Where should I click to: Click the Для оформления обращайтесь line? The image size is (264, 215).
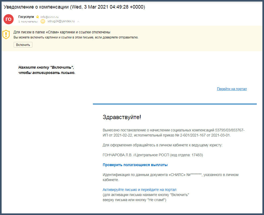pos(163,145)
